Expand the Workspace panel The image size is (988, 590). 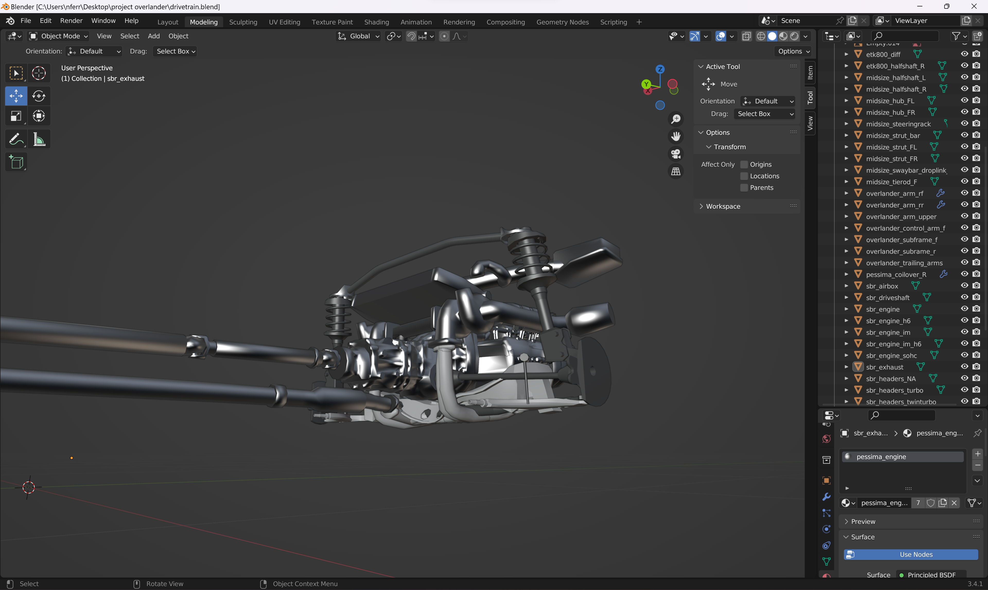[x=723, y=206]
